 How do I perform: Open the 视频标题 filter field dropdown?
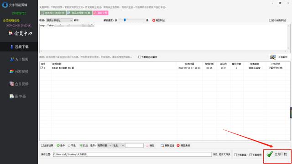pyautogui.click(x=104, y=145)
